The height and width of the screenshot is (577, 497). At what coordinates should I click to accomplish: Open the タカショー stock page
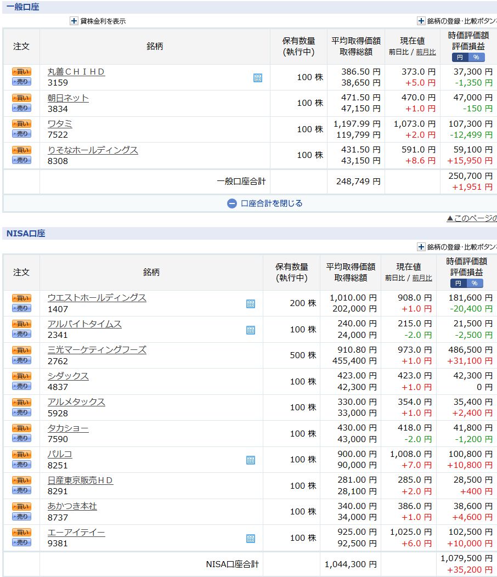coord(68,428)
